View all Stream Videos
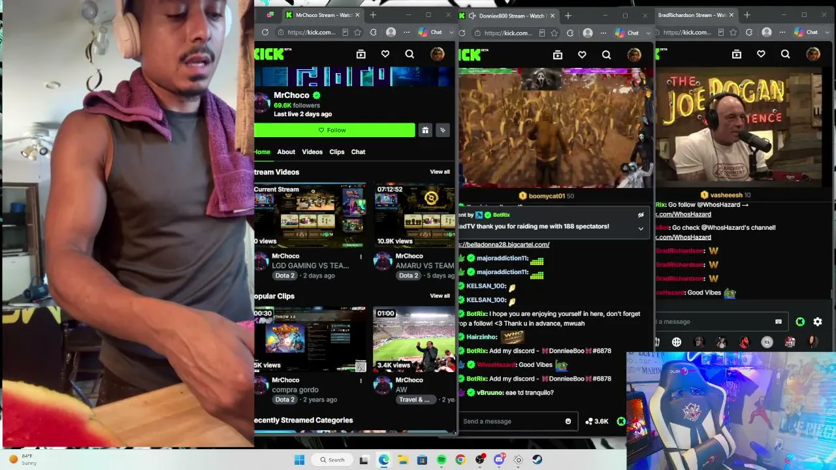Viewport: 836px width, 470px height. [x=440, y=172]
